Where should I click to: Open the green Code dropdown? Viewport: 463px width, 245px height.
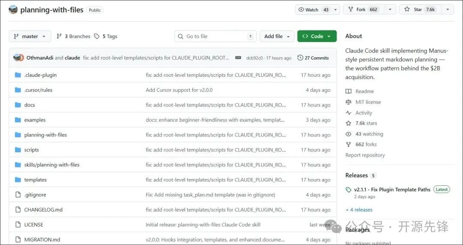tap(317, 36)
